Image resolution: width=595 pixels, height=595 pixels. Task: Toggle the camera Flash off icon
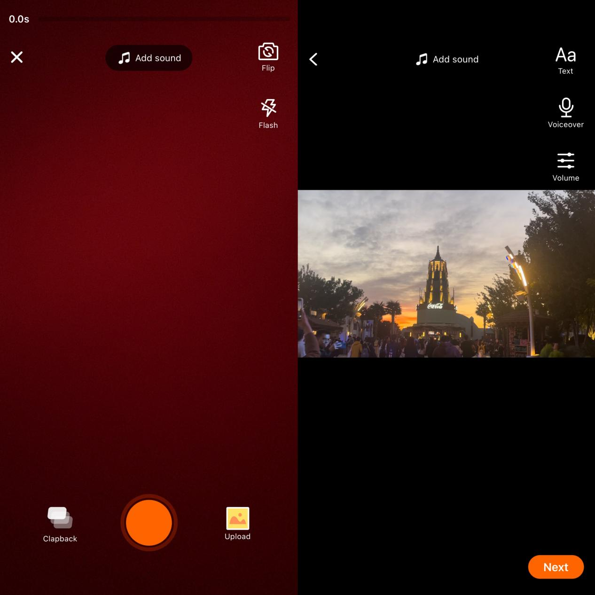click(268, 108)
